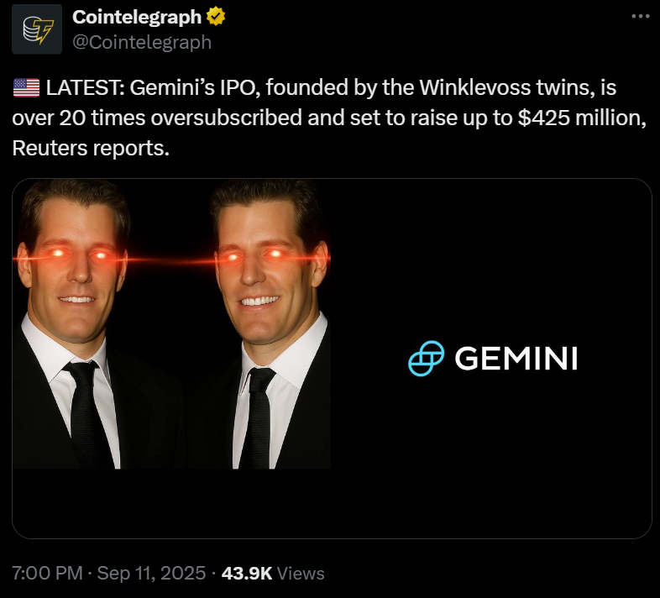Image resolution: width=660 pixels, height=598 pixels.
Task: Click the US flag emoji
Action: [26, 87]
